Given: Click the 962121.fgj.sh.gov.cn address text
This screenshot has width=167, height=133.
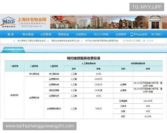Looking at the screenshot, I should [x=32, y=26].
